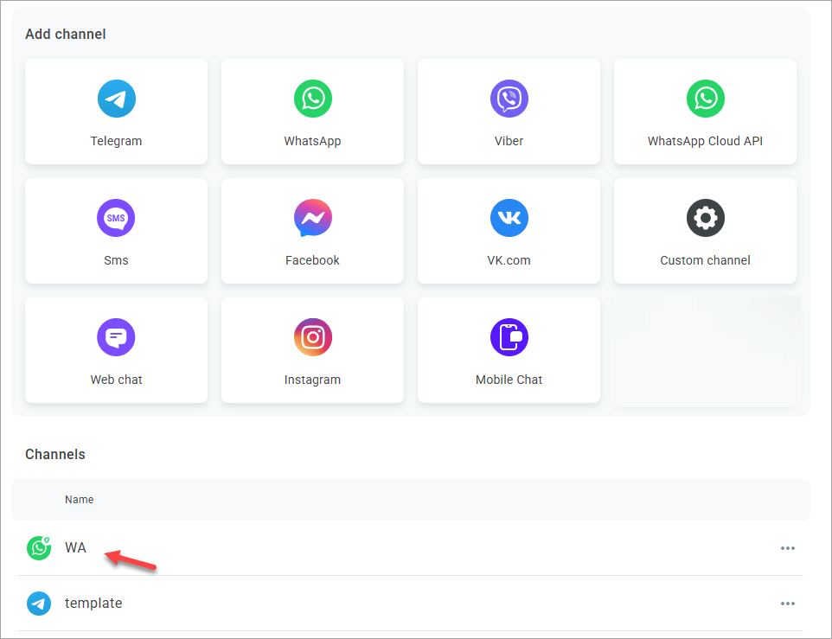This screenshot has height=639, width=832.
Task: Pick the WhatsApp Cloud API icon
Action: (705, 99)
